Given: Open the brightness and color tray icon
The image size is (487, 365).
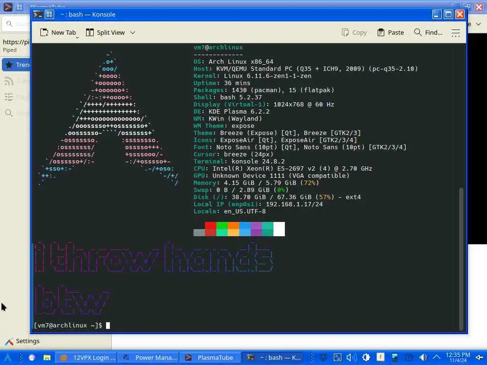Looking at the screenshot, I should [366, 357].
